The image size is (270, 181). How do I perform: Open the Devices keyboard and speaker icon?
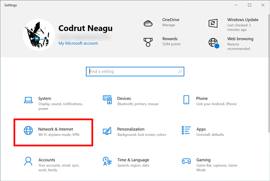click(x=107, y=100)
